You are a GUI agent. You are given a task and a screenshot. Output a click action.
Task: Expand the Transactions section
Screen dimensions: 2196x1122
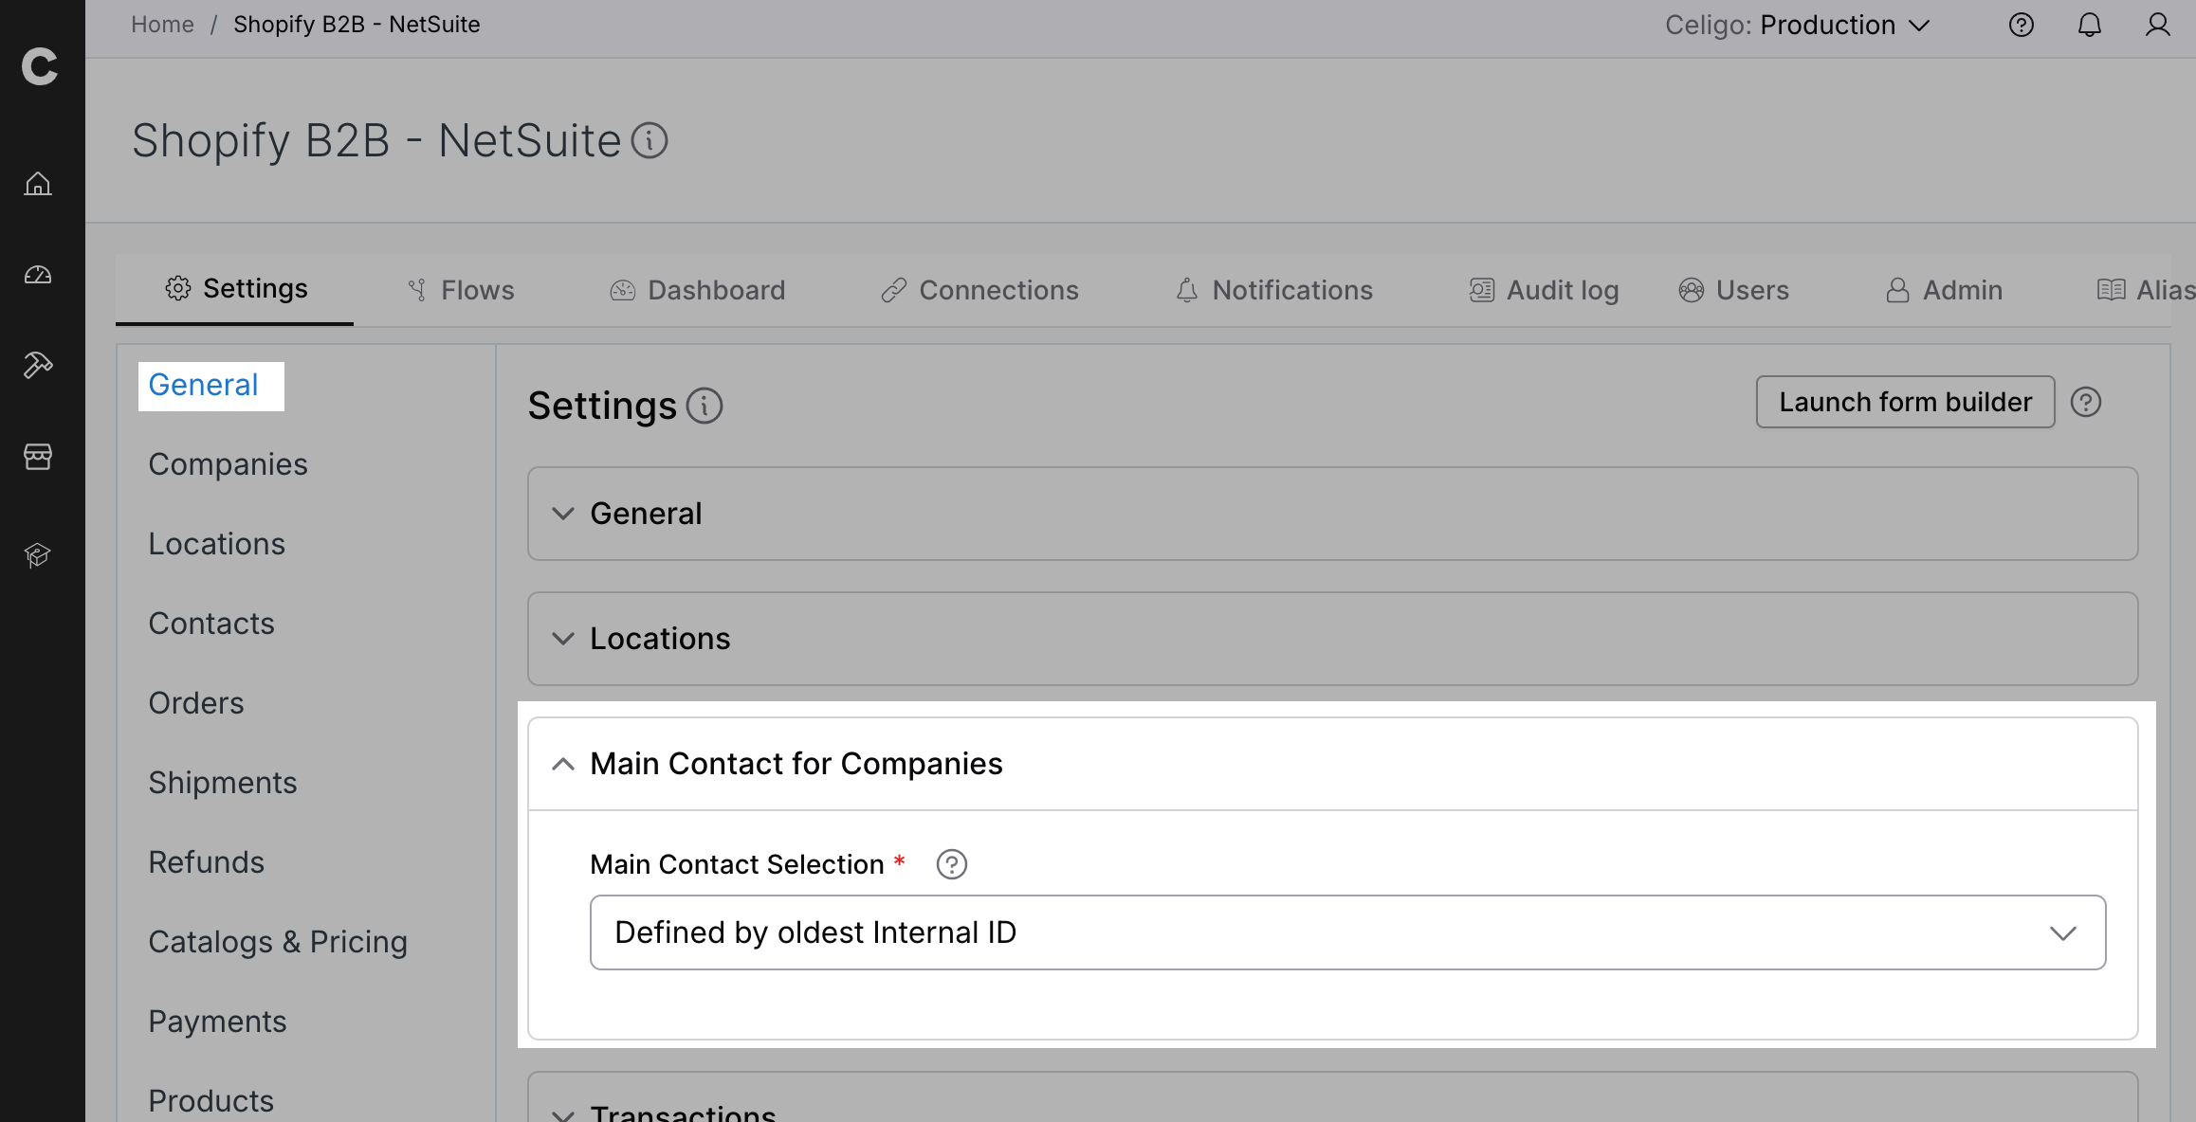1333,1099
